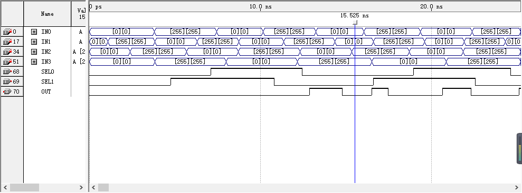Select the SEL1 signal name

[x=48, y=82]
